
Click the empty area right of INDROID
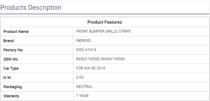point(150,41)
